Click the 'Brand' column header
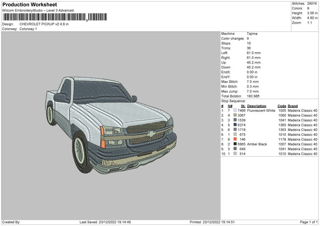Image resolution: width=320 pixels, height=226 pixels. [293, 106]
